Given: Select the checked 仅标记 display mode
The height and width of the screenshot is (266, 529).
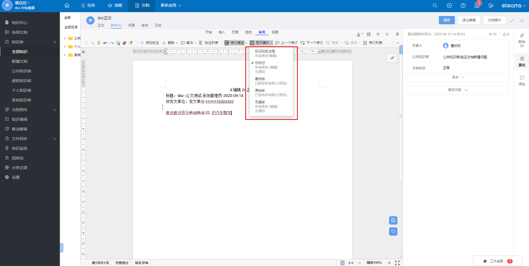Looking at the screenshot, I should [x=271, y=67].
